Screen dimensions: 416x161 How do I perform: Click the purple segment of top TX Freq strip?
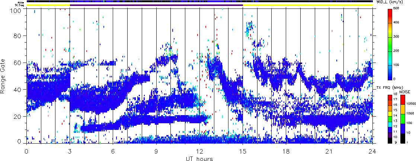tap(156, 5)
